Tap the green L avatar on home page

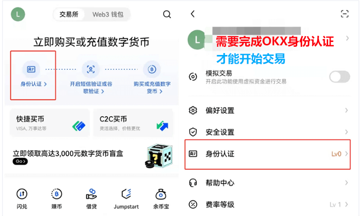18,14
